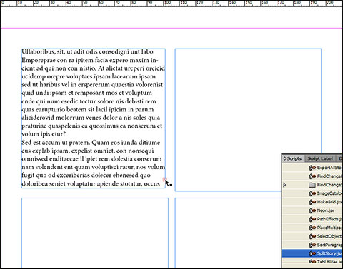Select the ExportAllStories script icon
This screenshot has width=343, height=269.
312,168
